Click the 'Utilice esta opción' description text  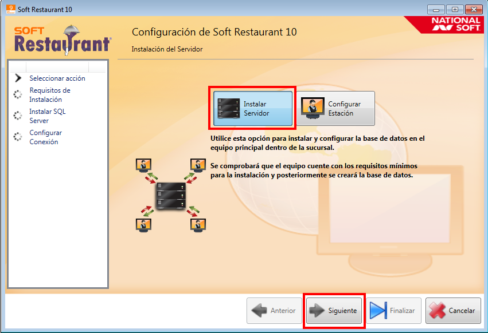point(318,143)
